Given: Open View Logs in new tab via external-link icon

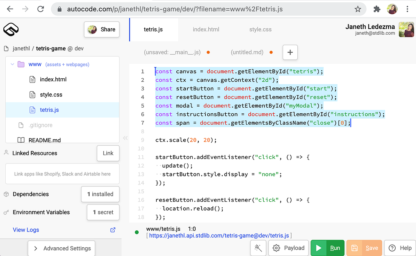Looking at the screenshot, I should coord(112,230).
